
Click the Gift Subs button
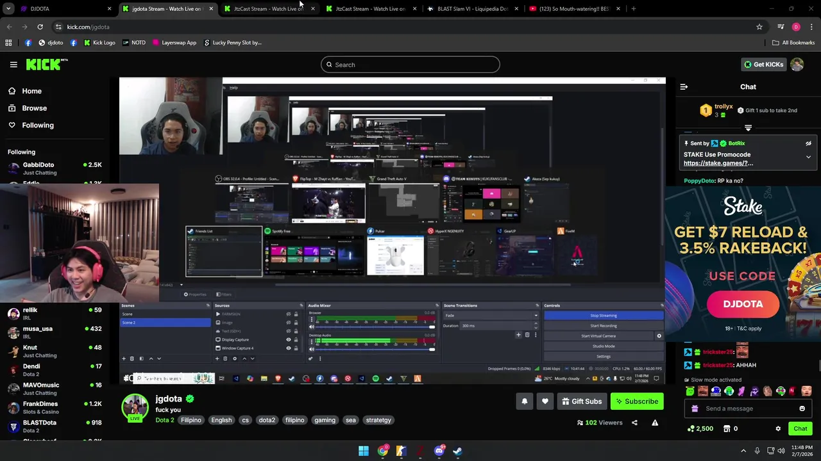(x=582, y=401)
